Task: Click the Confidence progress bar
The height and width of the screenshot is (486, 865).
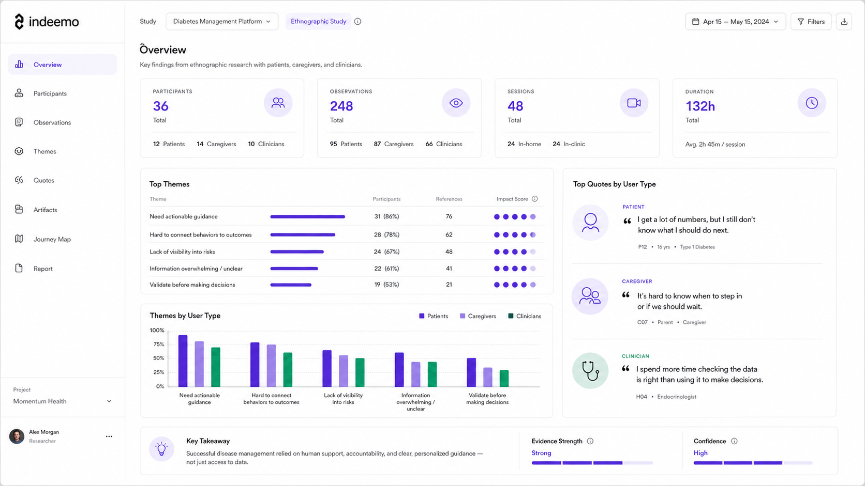Action: [753, 463]
